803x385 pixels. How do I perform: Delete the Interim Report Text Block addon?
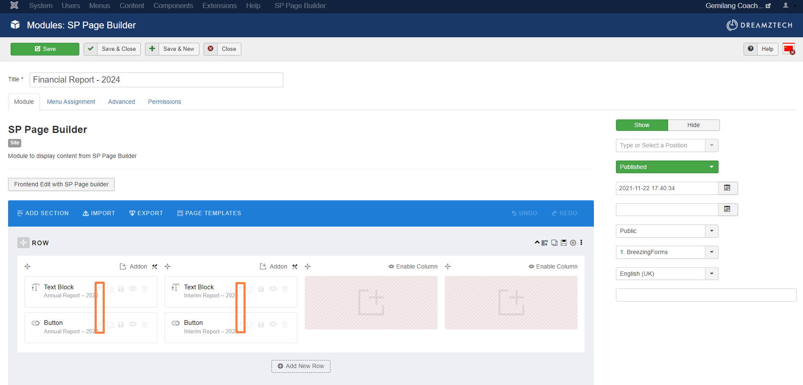coord(285,289)
